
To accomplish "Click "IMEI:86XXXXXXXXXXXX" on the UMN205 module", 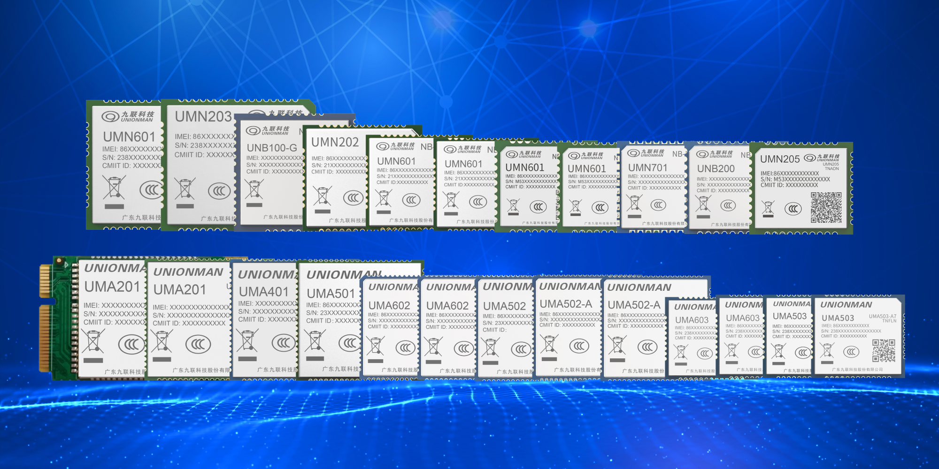I will pyautogui.click(x=790, y=173).
